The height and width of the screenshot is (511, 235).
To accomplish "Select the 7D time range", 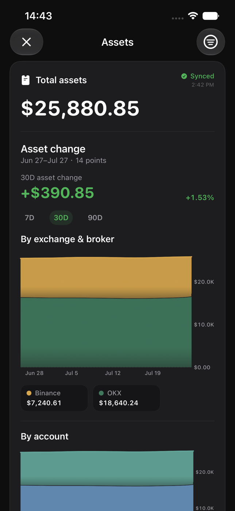I will [x=30, y=218].
